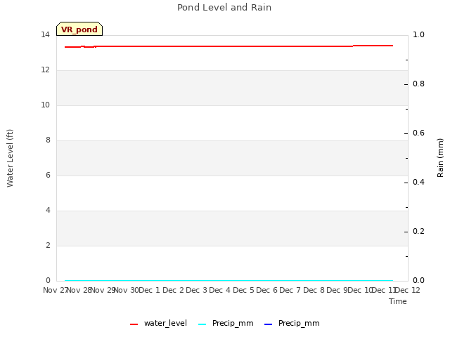
Task: Toggle the water_level legend entry
Action: click(x=158, y=323)
